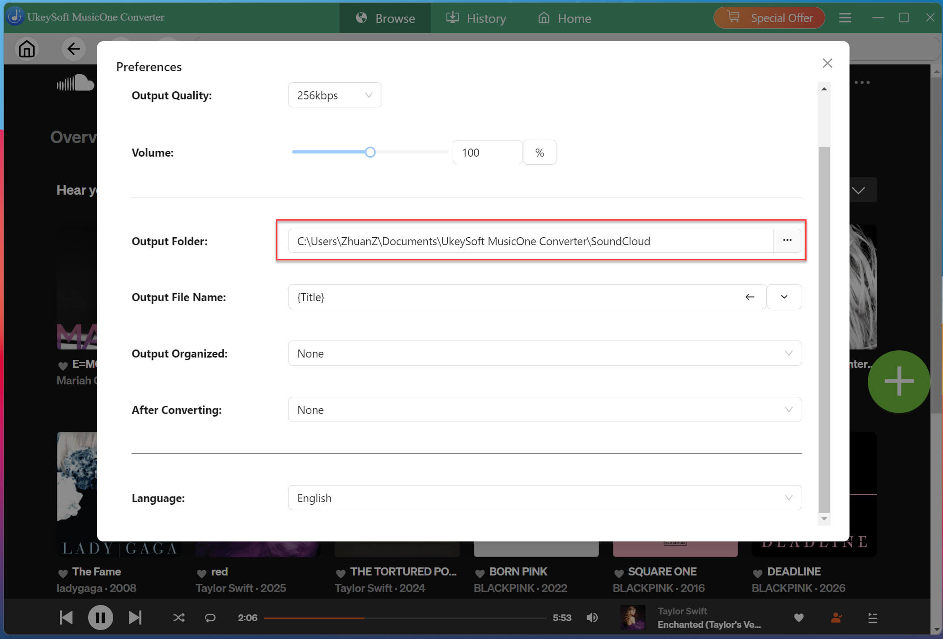The image size is (943, 639).
Task: Open the play queue list icon
Action: [873, 618]
